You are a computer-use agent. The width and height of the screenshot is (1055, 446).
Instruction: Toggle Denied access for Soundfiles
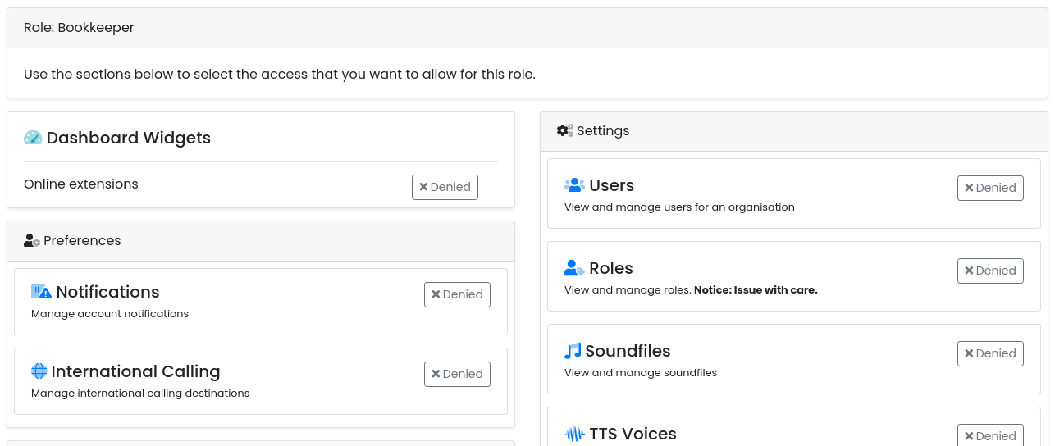point(990,353)
